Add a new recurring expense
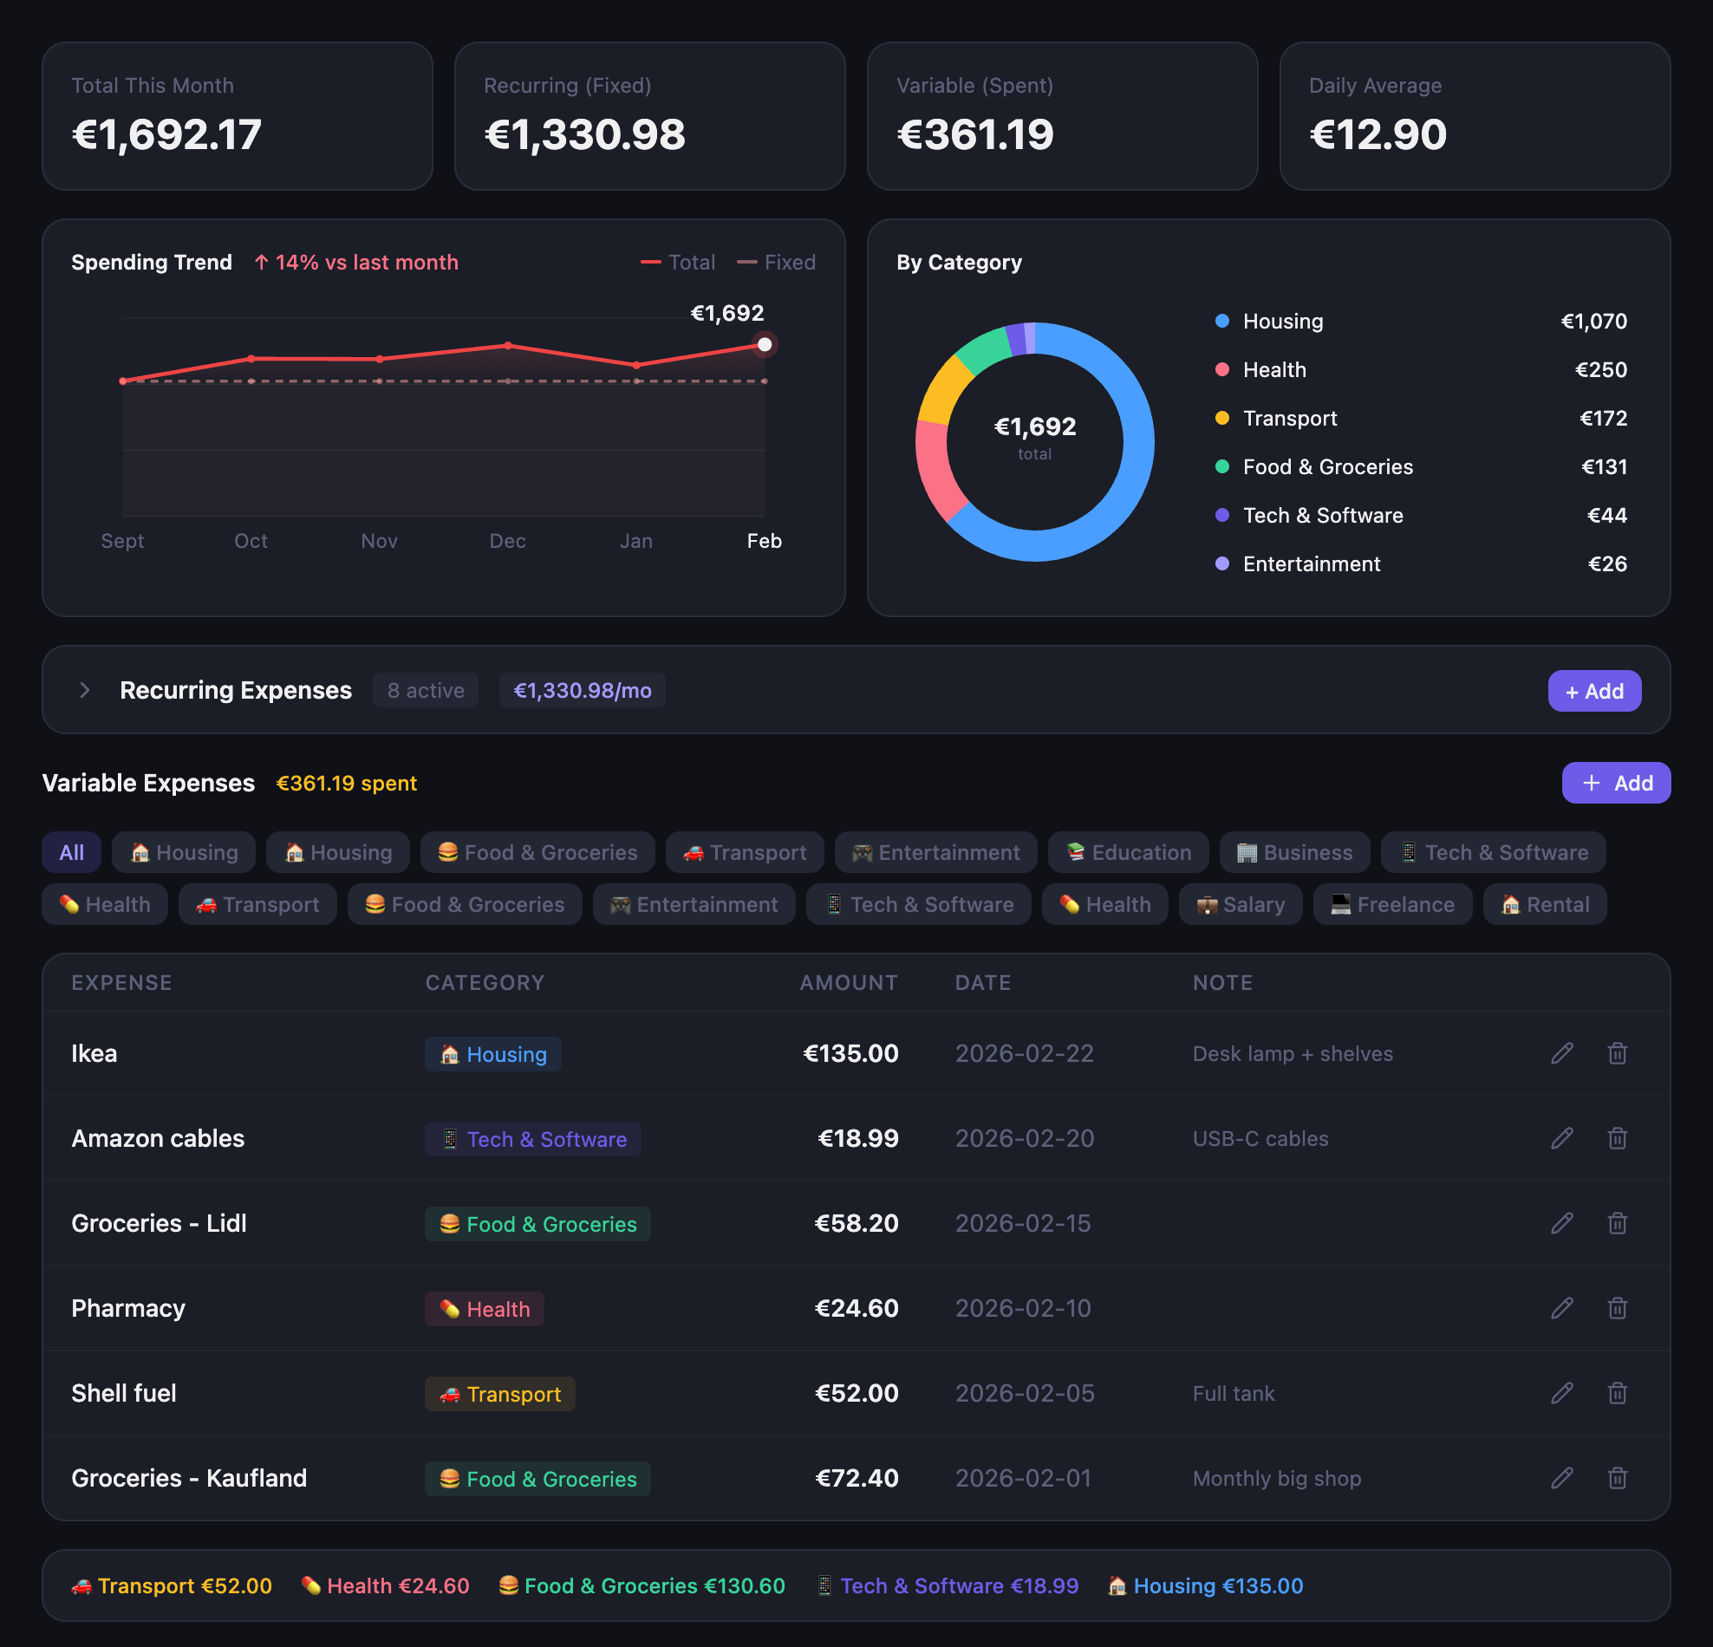The height and width of the screenshot is (1647, 1713). [x=1593, y=690]
